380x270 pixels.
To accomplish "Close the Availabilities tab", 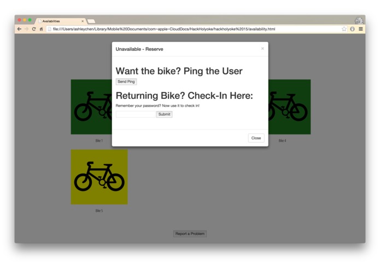I will 83,21.
